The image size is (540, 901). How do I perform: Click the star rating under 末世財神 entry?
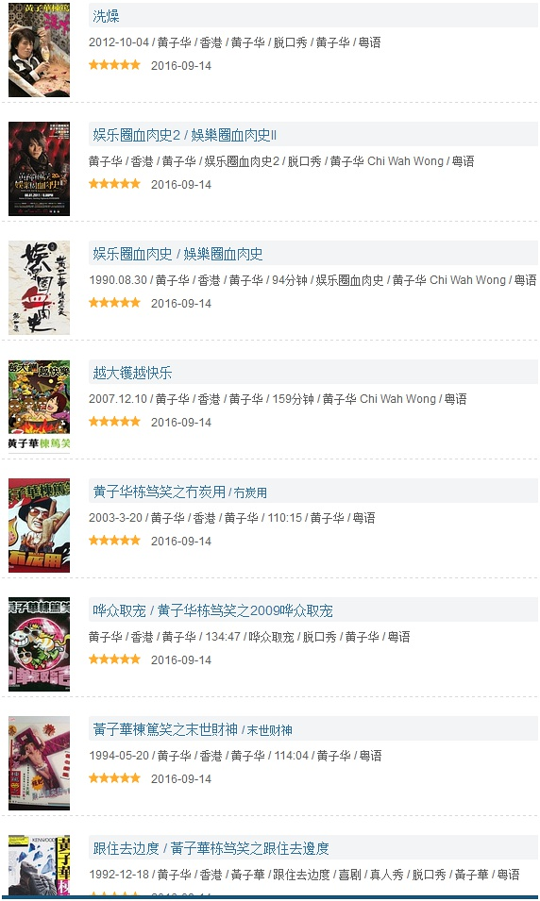(114, 778)
